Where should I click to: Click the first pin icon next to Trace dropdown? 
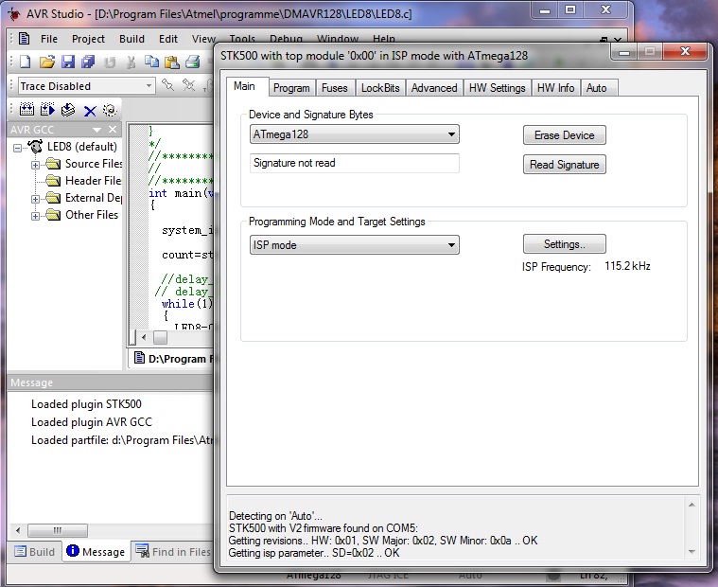[168, 85]
